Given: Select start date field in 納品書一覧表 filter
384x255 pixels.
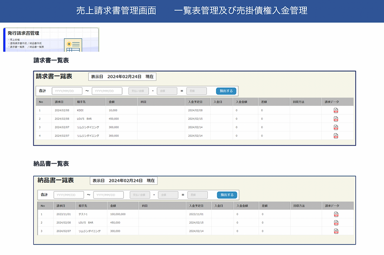Looking at the screenshot, I should point(69,195).
